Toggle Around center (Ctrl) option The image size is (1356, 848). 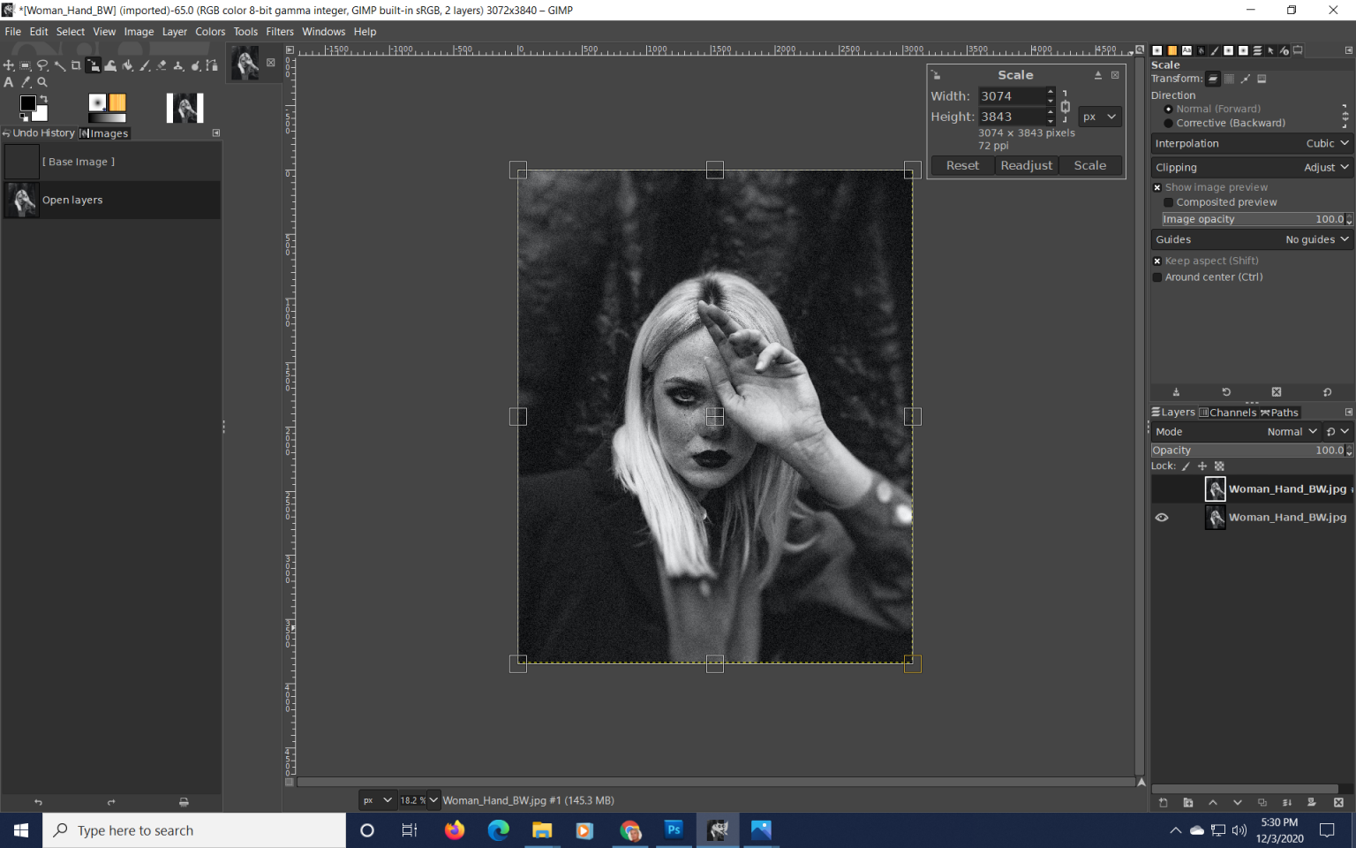coord(1157,276)
